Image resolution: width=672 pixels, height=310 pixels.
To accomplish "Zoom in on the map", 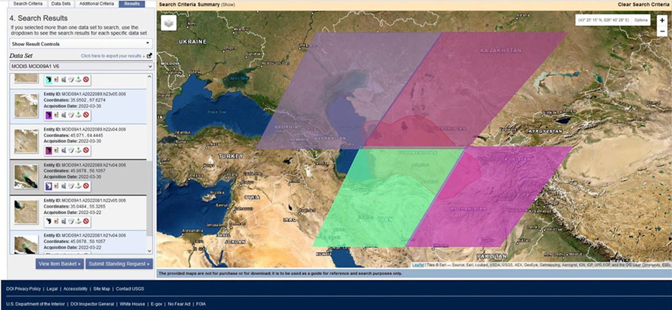I will (x=662, y=20).
